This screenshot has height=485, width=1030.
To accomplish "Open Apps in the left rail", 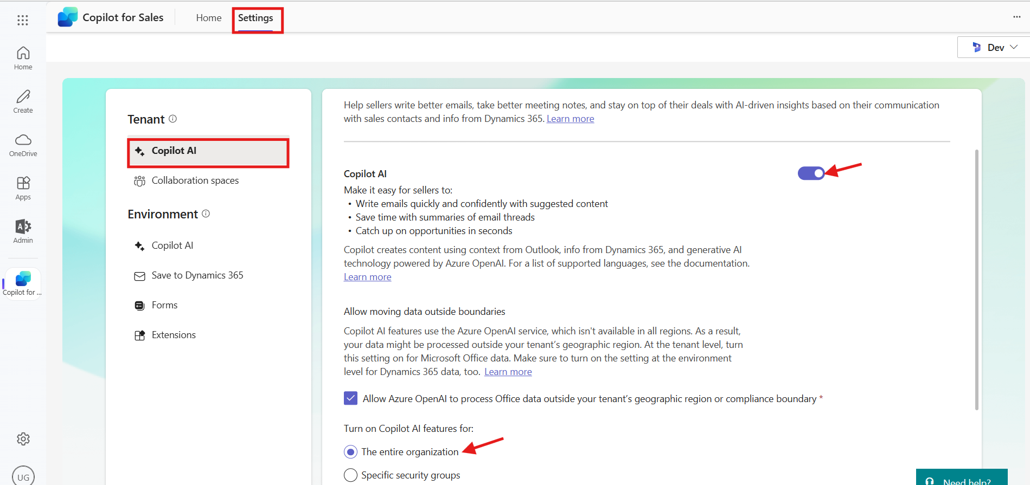I will (23, 188).
